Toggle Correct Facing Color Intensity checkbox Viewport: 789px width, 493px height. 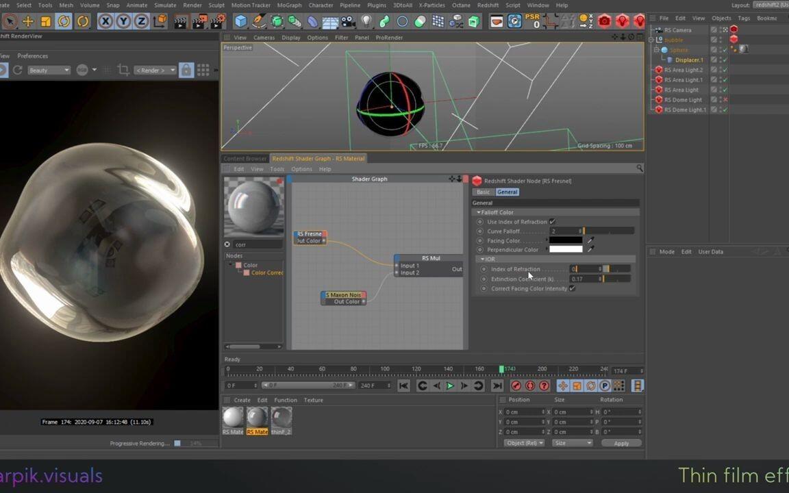[x=572, y=289]
